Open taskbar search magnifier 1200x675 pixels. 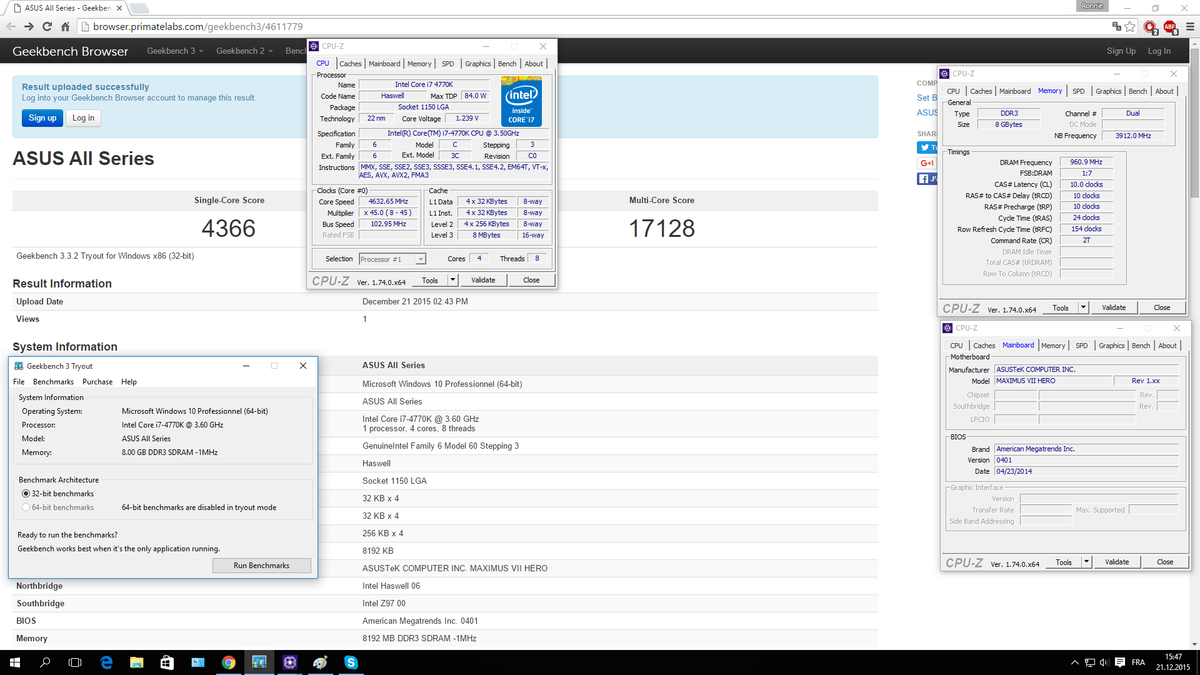pos(45,662)
